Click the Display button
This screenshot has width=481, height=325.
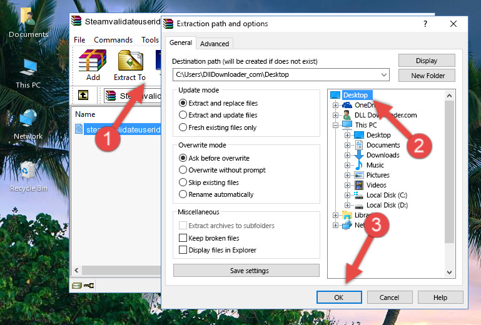(x=427, y=61)
